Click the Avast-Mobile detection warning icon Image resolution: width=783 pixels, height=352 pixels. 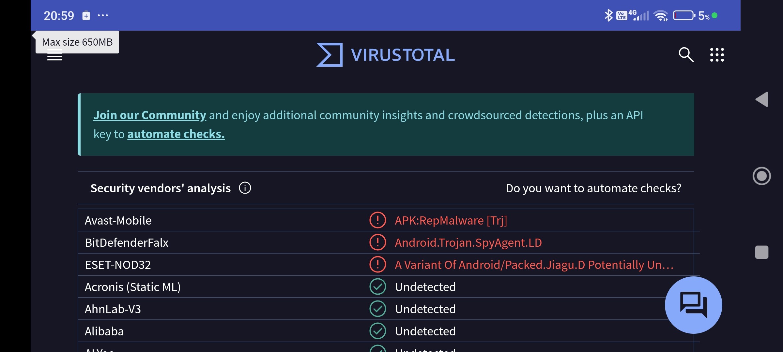click(378, 220)
